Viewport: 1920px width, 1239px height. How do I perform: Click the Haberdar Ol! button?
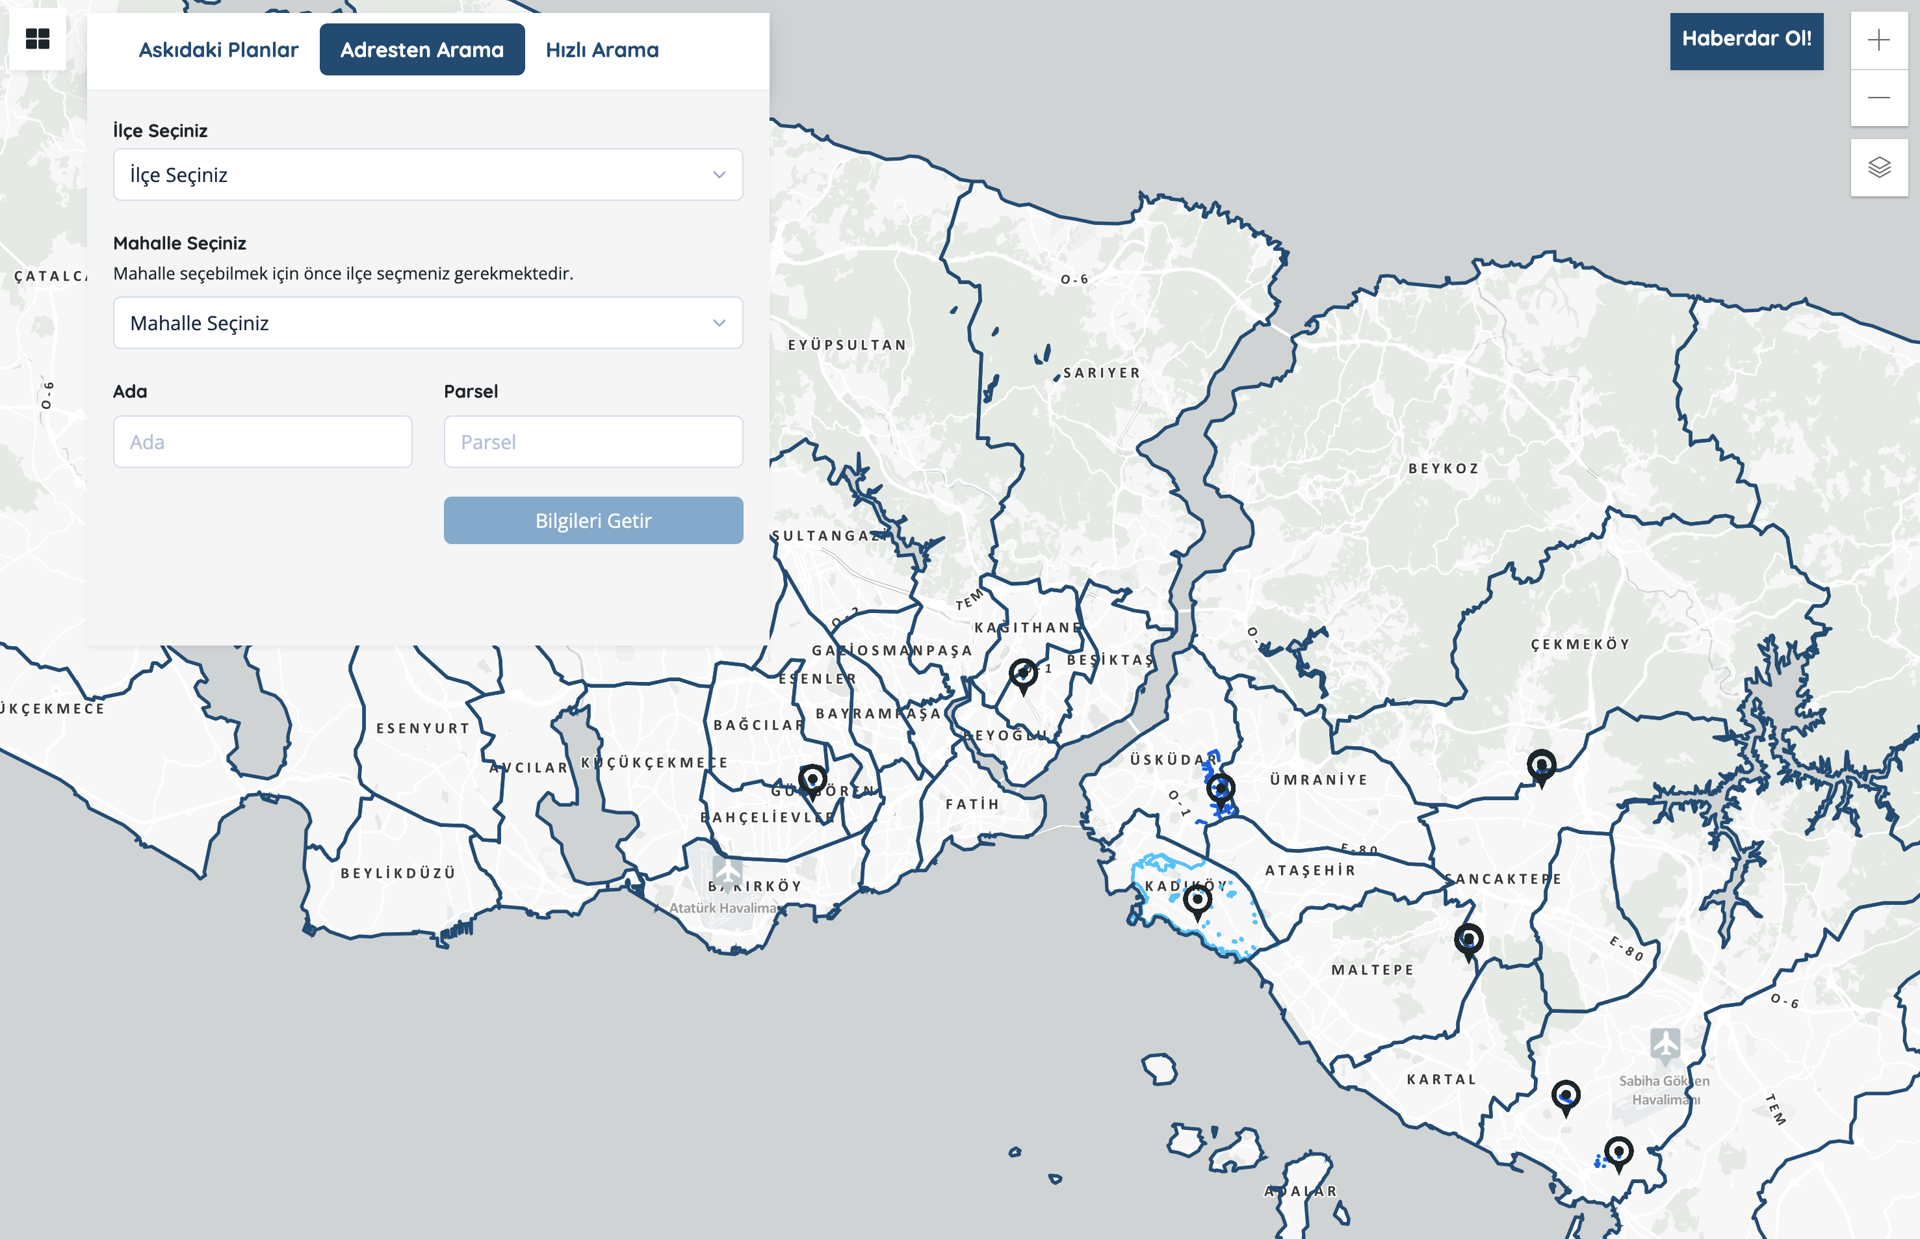click(1745, 40)
